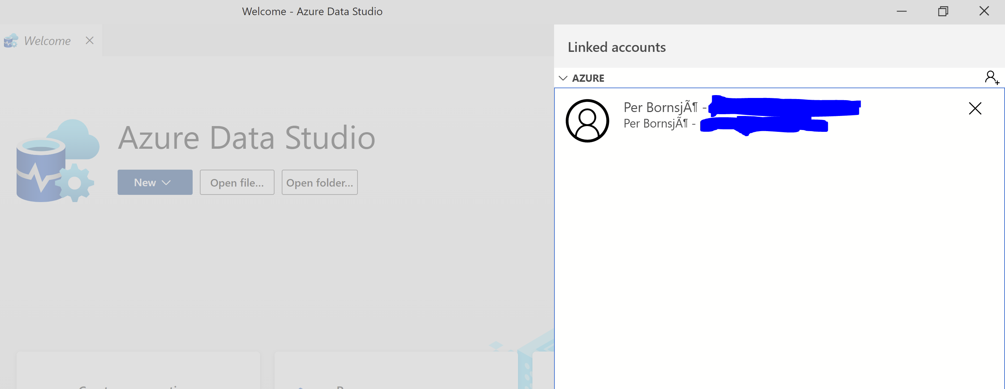Add a new Azure account
Image resolution: width=1005 pixels, height=389 pixels.
991,78
